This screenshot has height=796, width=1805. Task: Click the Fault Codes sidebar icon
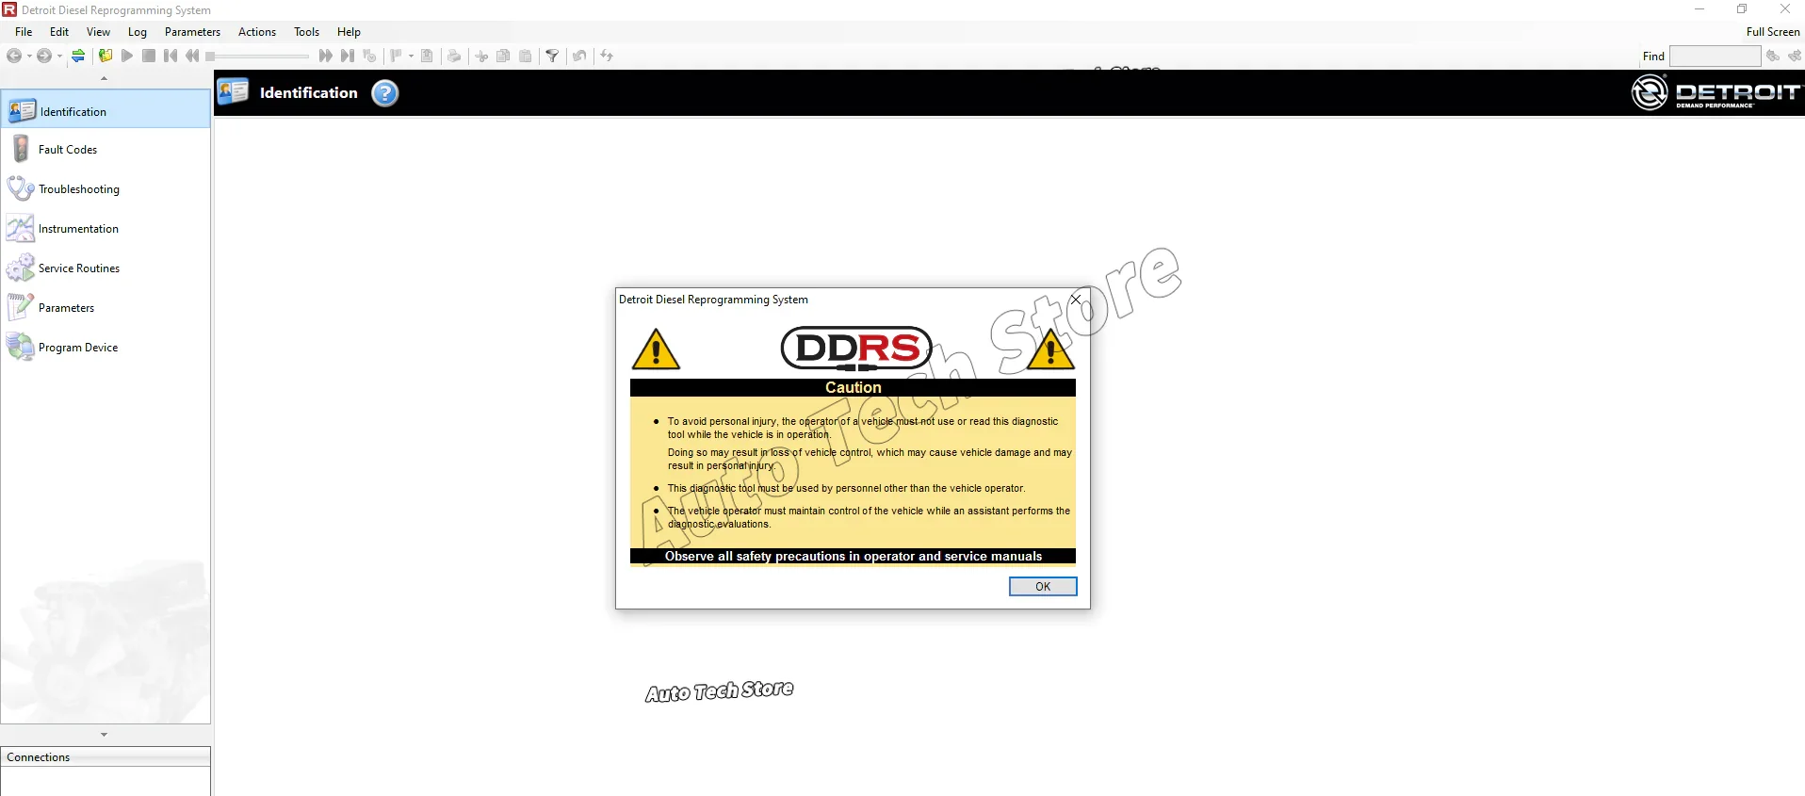(x=21, y=149)
